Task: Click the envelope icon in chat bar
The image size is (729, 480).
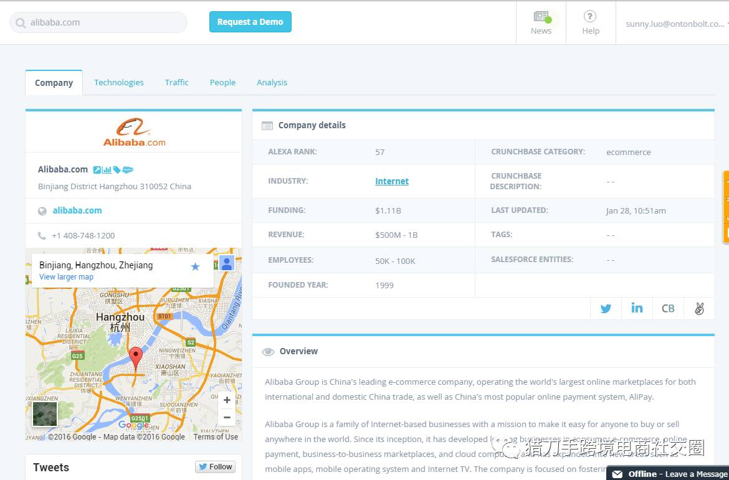Action: 617,474
